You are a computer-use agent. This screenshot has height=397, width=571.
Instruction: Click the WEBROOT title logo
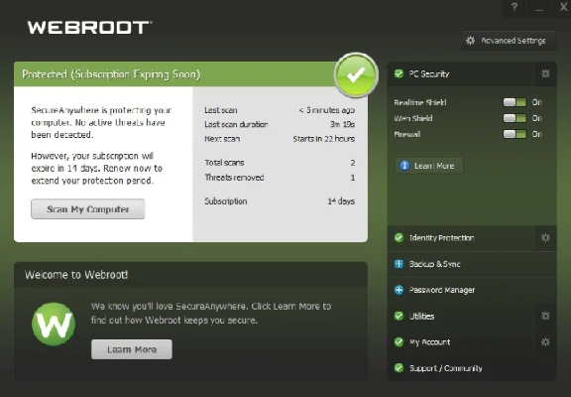point(89,28)
